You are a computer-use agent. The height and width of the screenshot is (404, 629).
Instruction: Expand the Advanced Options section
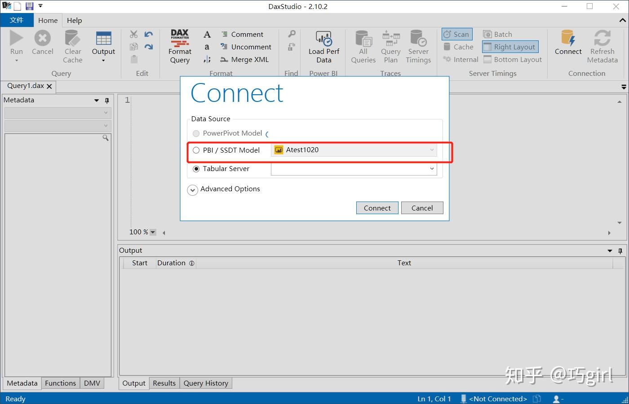(x=192, y=189)
